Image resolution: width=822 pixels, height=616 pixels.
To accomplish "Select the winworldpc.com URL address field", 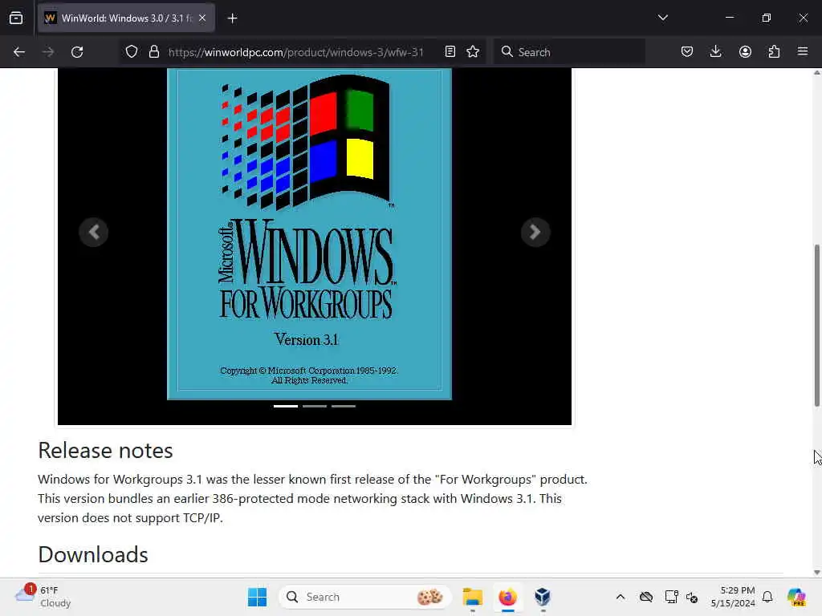I will tap(295, 52).
